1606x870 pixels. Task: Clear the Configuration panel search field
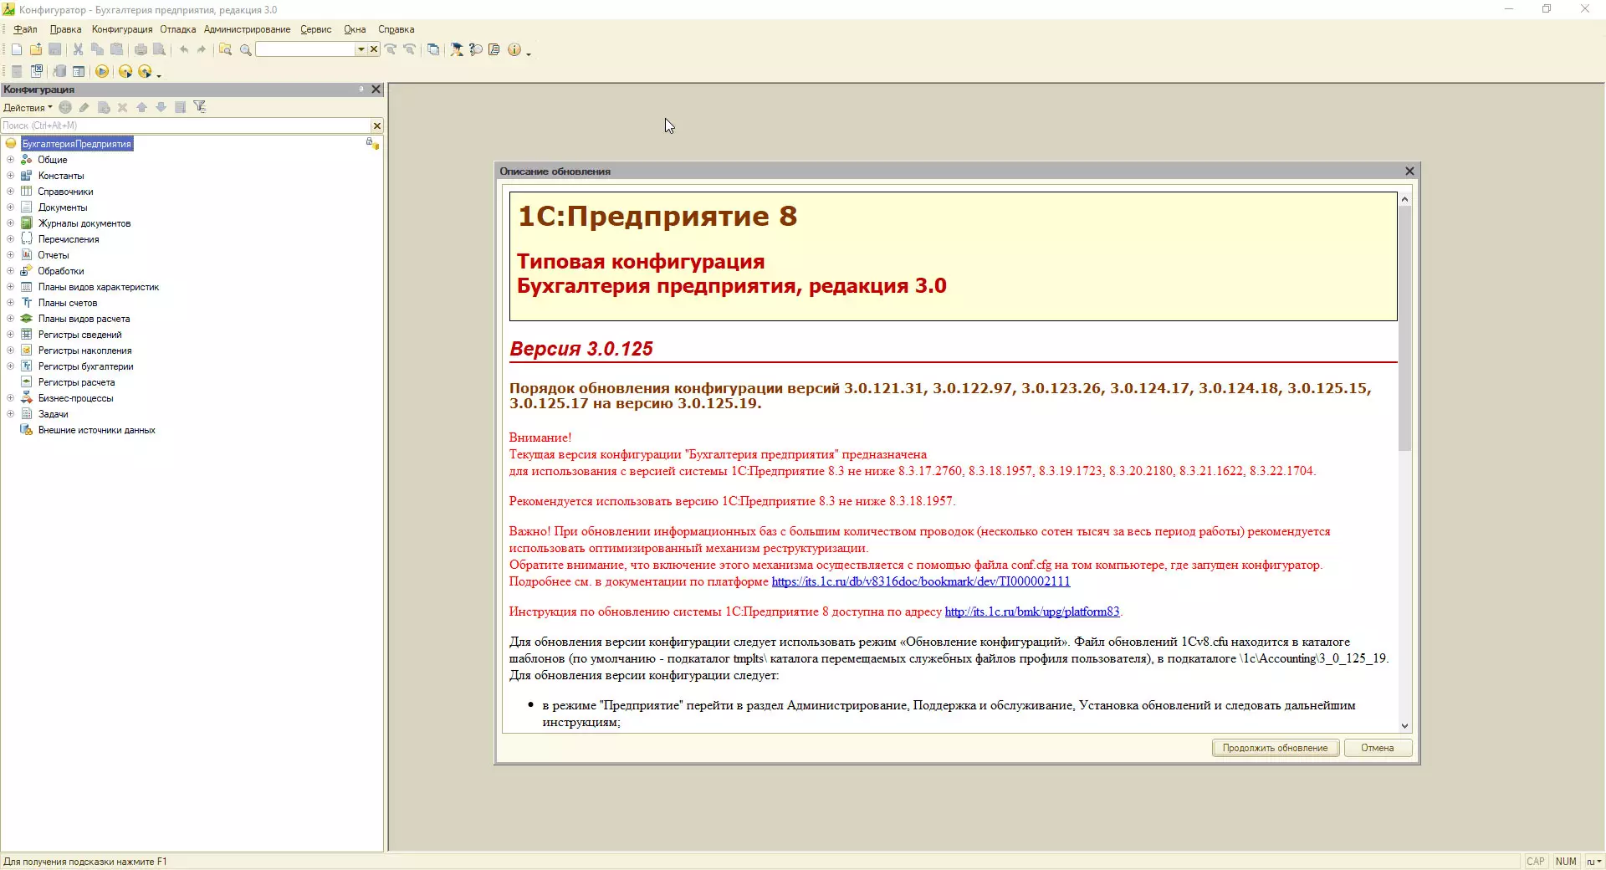(376, 125)
